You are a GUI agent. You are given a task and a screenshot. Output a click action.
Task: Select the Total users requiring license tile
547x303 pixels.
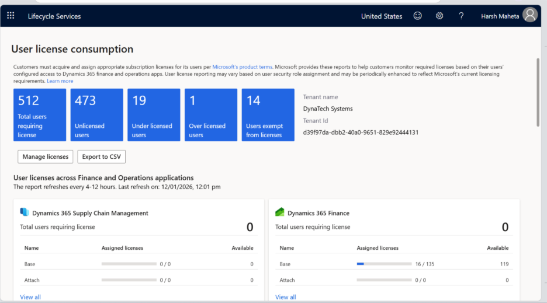[x=40, y=115]
